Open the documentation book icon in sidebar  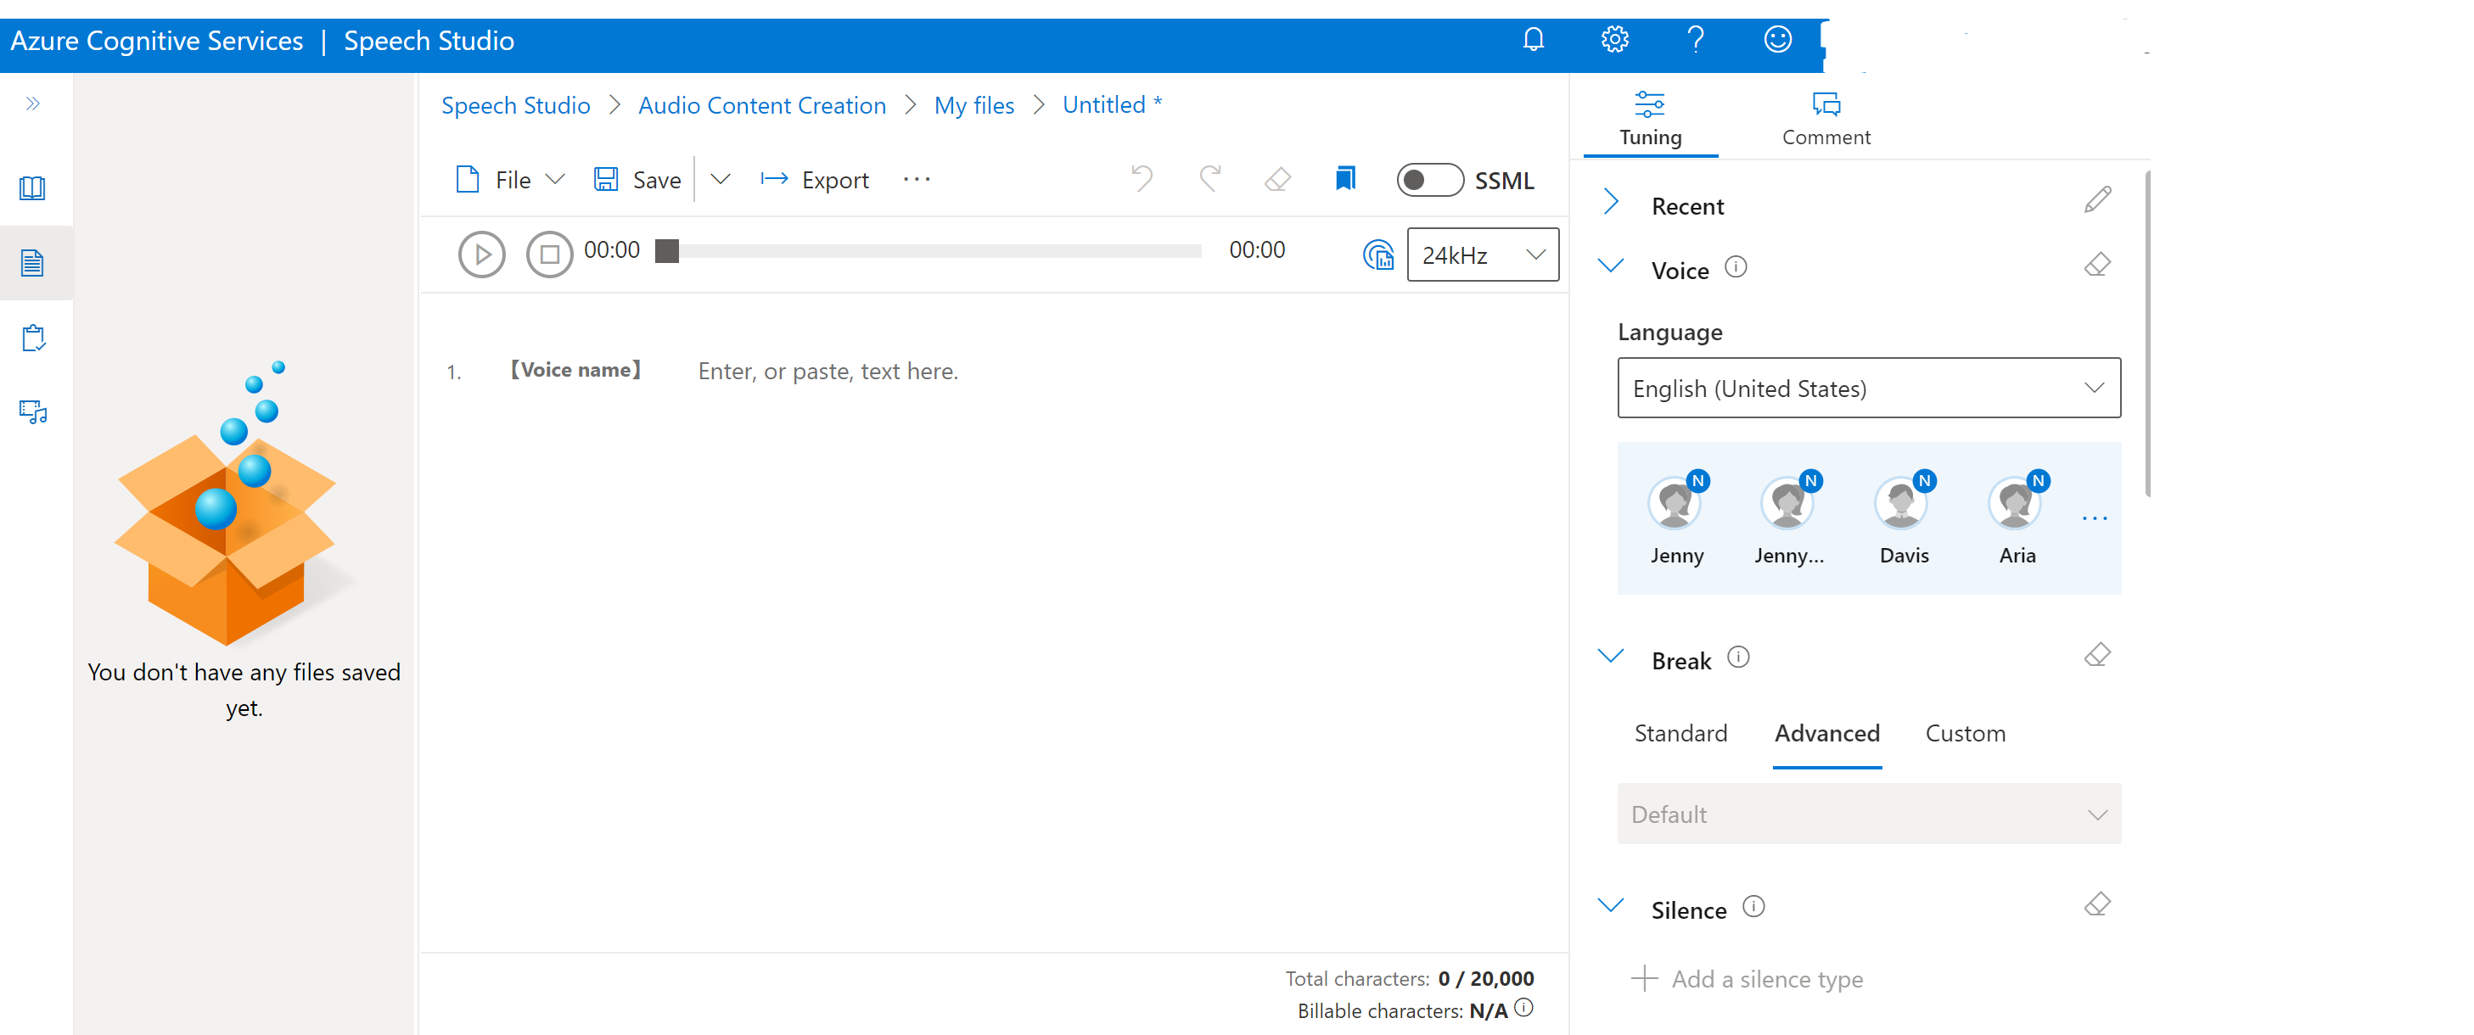tap(32, 188)
